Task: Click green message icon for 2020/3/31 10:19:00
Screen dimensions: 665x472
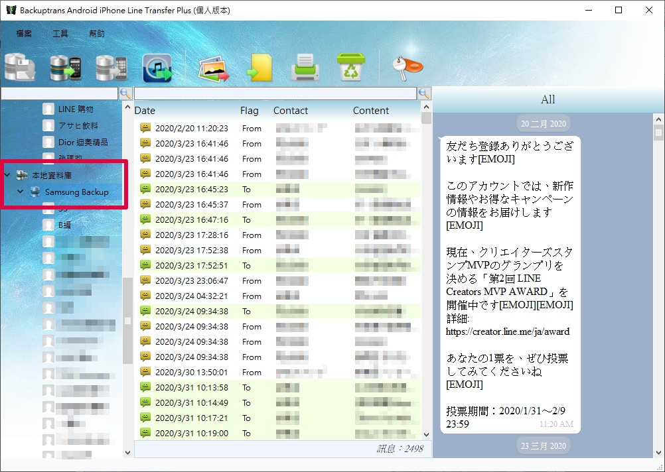Action: [x=145, y=433]
